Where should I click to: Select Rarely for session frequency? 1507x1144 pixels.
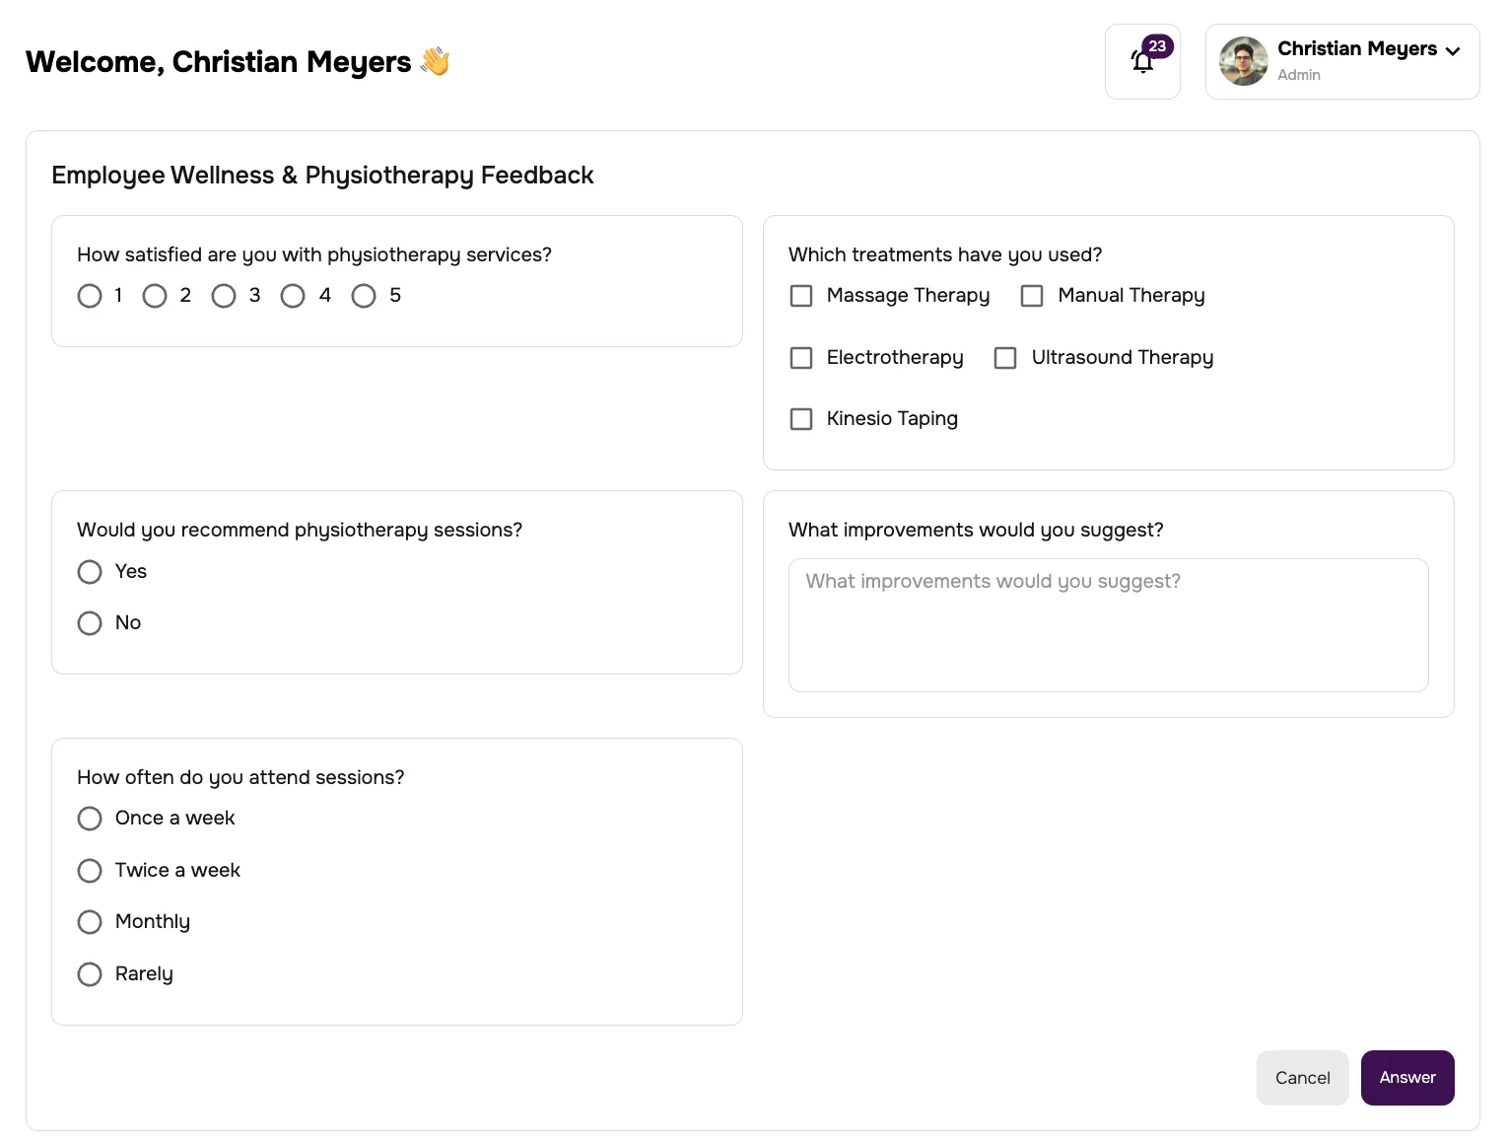(x=90, y=973)
